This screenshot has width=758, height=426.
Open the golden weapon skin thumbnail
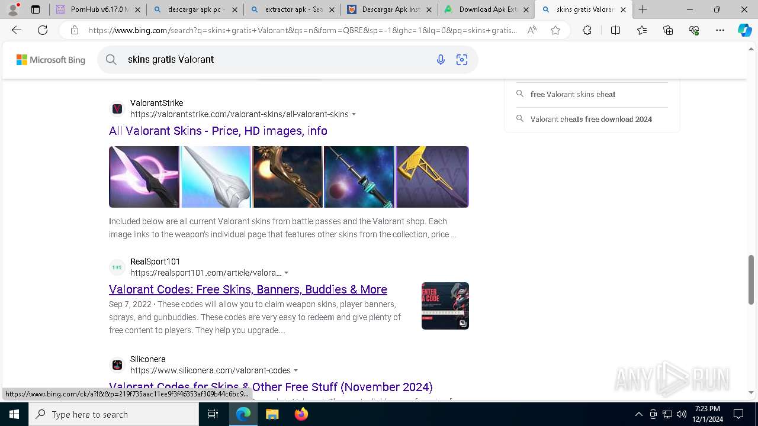(288, 177)
